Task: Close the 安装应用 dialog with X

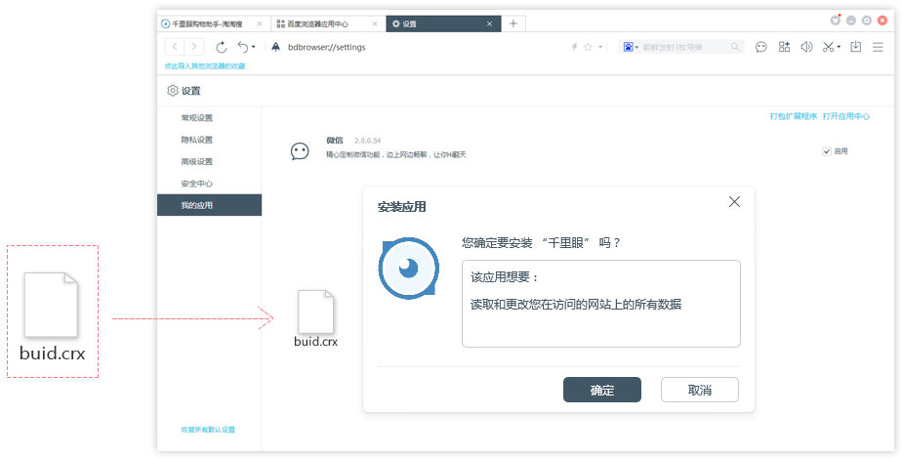Action: pyautogui.click(x=734, y=202)
